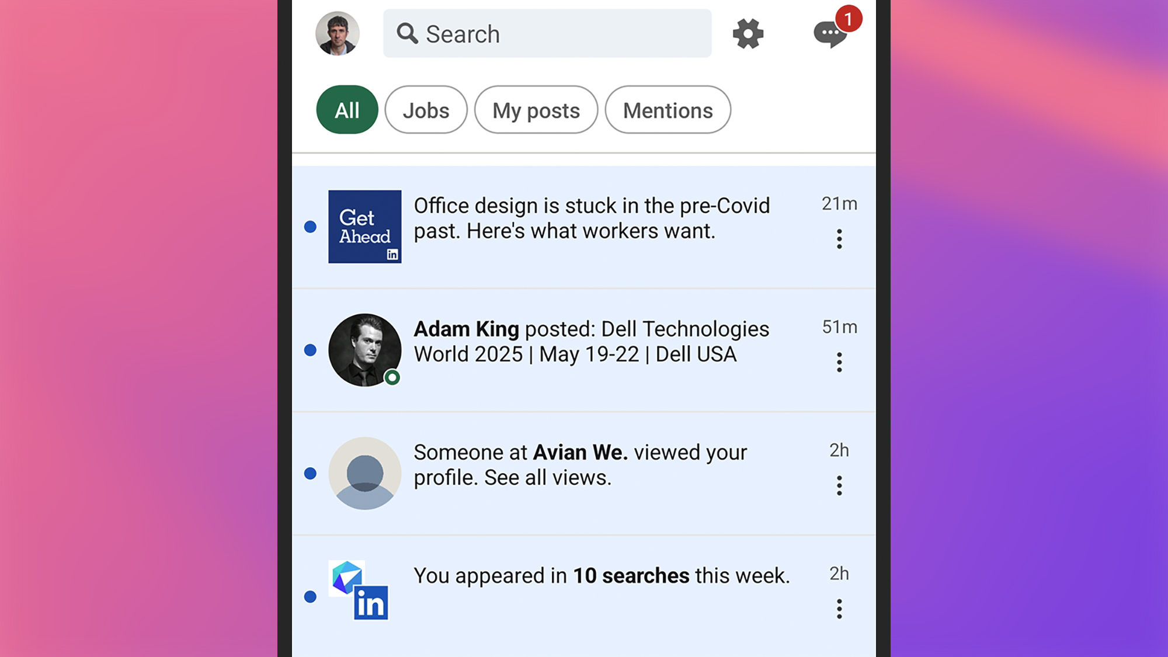
Task: Click the search magnifier icon
Action: pos(407,34)
